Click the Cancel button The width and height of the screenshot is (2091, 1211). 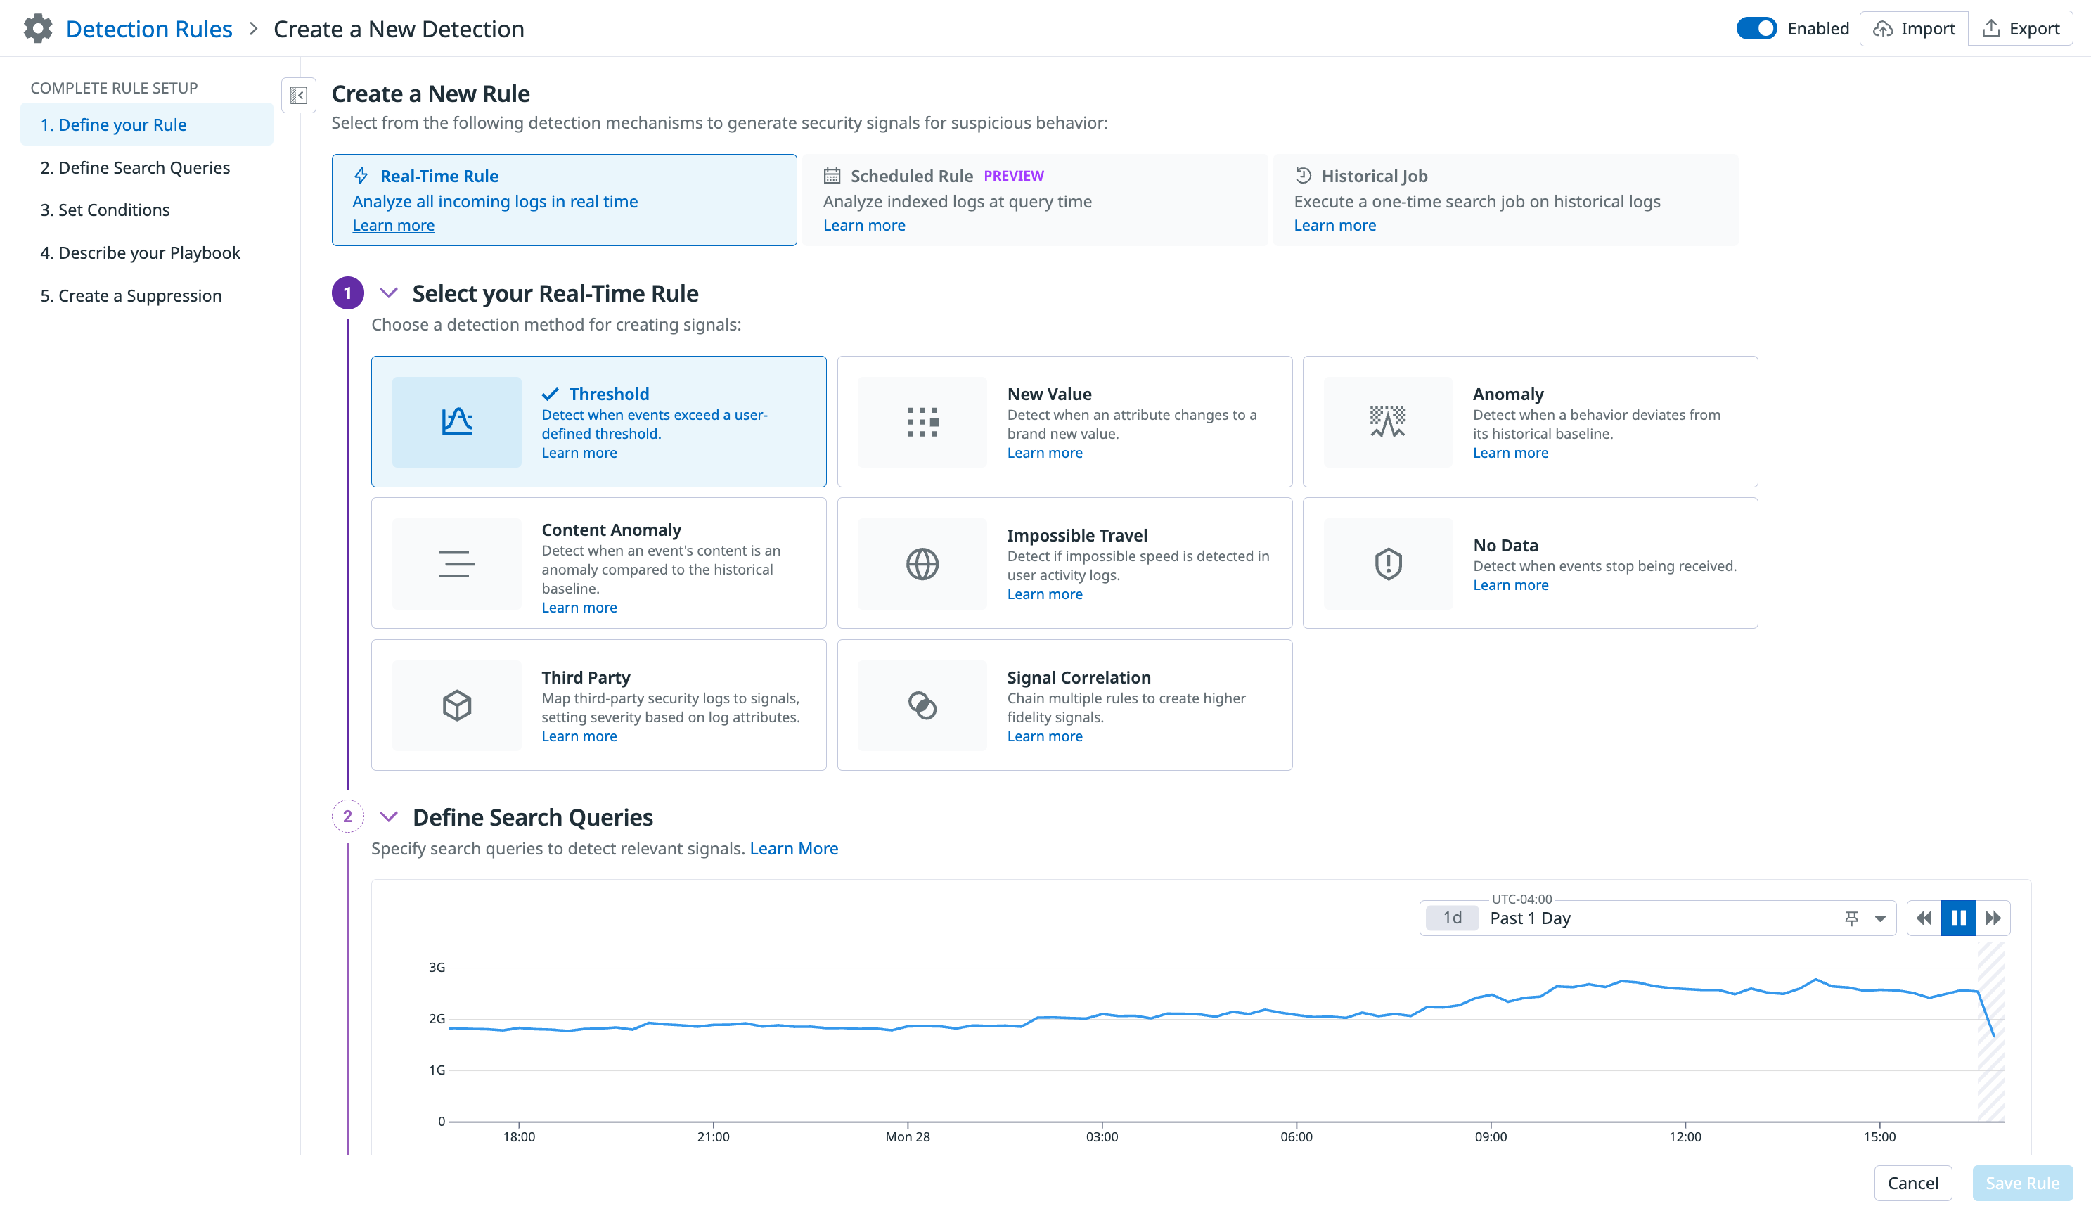tap(1912, 1183)
